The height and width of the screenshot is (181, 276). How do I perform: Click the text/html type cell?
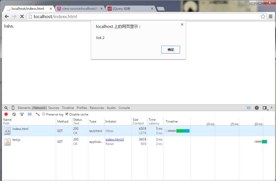click(96, 131)
